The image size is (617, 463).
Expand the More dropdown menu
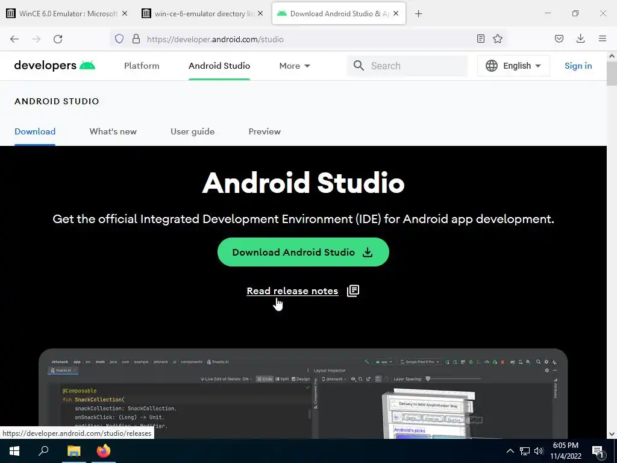point(295,66)
